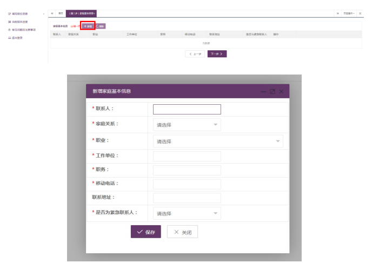386x263 pixels.
Task: Select the 家庭基本信息 tab
Action: [82, 13]
